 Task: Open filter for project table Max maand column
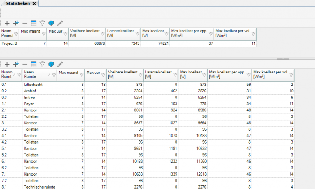(x=44, y=34)
